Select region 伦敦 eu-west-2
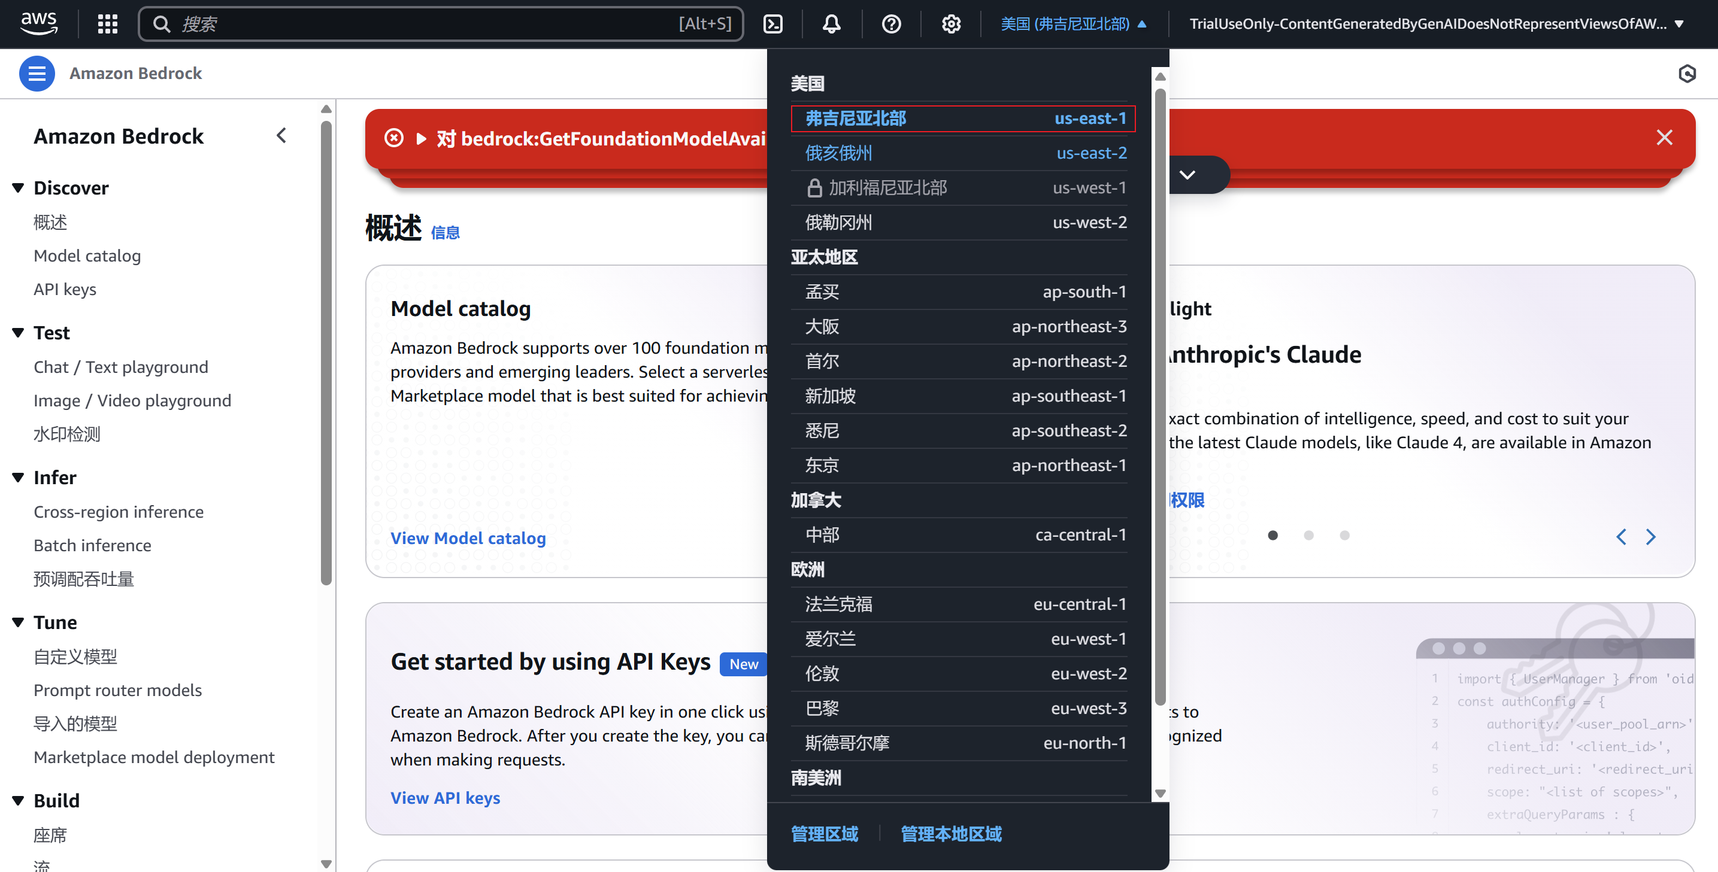This screenshot has height=872, width=1718. pos(959,673)
